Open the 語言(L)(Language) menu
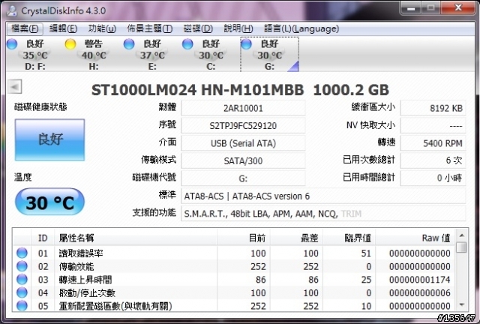480x324 pixels. click(x=301, y=28)
